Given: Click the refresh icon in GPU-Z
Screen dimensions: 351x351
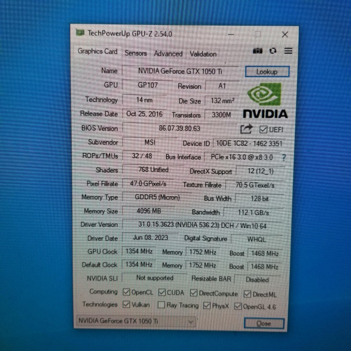Looking at the screenshot, I should tap(273, 51).
